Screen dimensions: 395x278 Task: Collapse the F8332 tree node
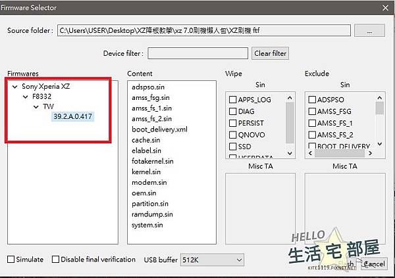click(26, 97)
